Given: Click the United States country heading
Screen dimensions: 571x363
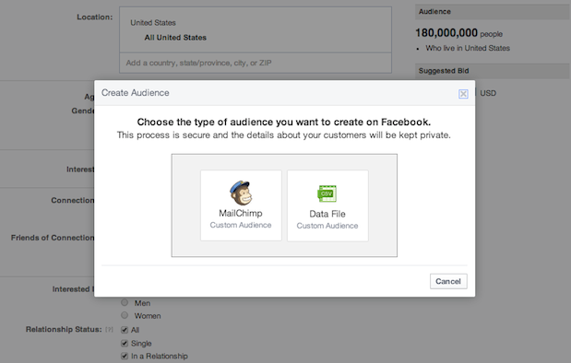Looking at the screenshot, I should pos(153,22).
